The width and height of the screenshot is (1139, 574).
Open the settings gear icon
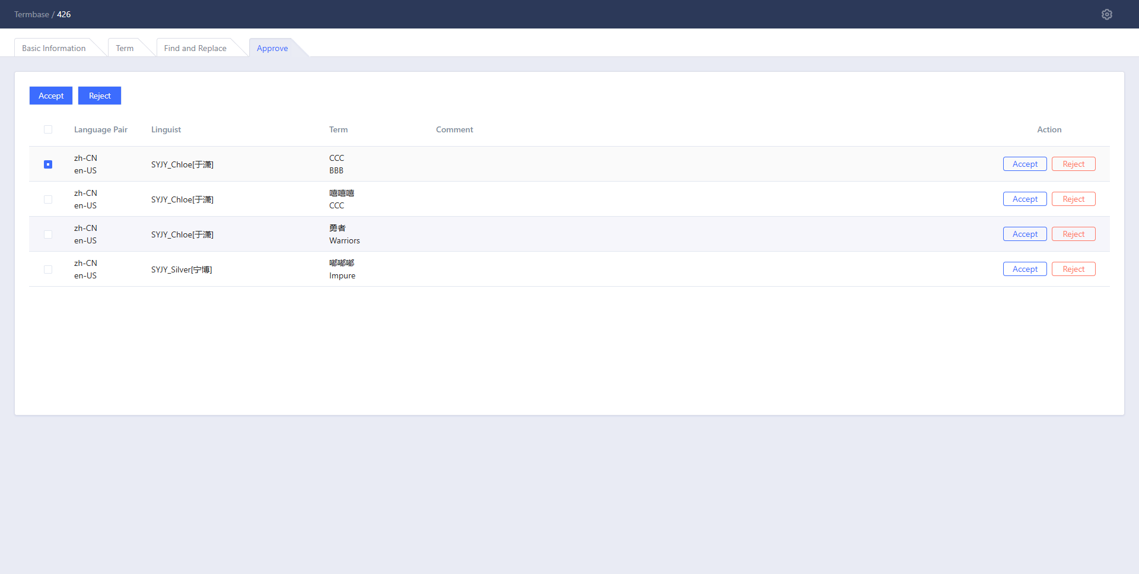(1107, 14)
